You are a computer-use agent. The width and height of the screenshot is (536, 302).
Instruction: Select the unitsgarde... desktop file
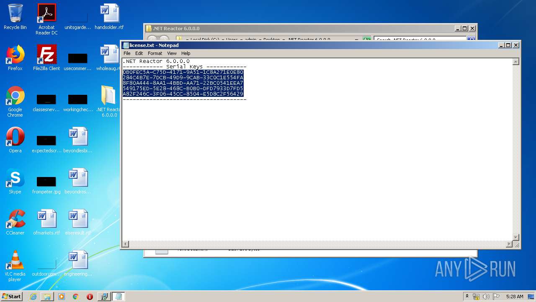(x=78, y=20)
